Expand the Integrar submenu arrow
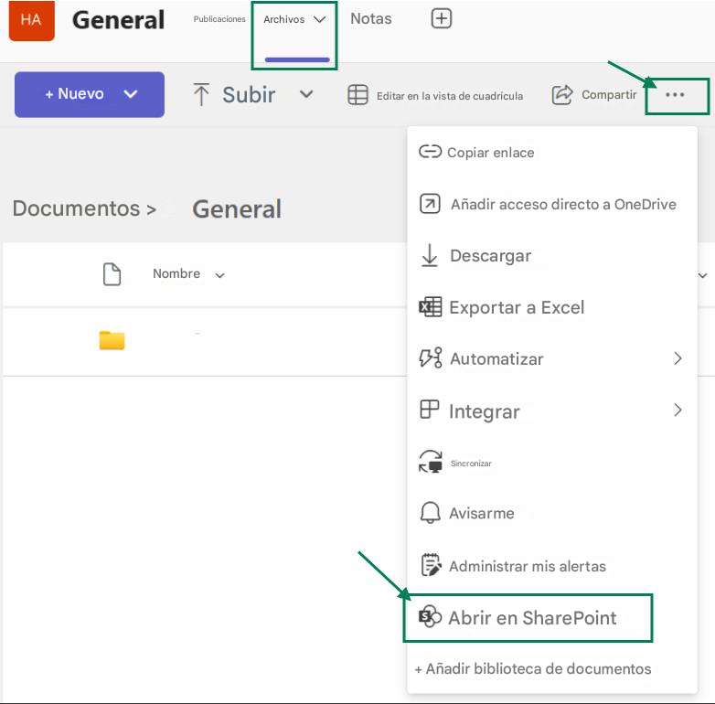715x704 pixels. (x=678, y=410)
